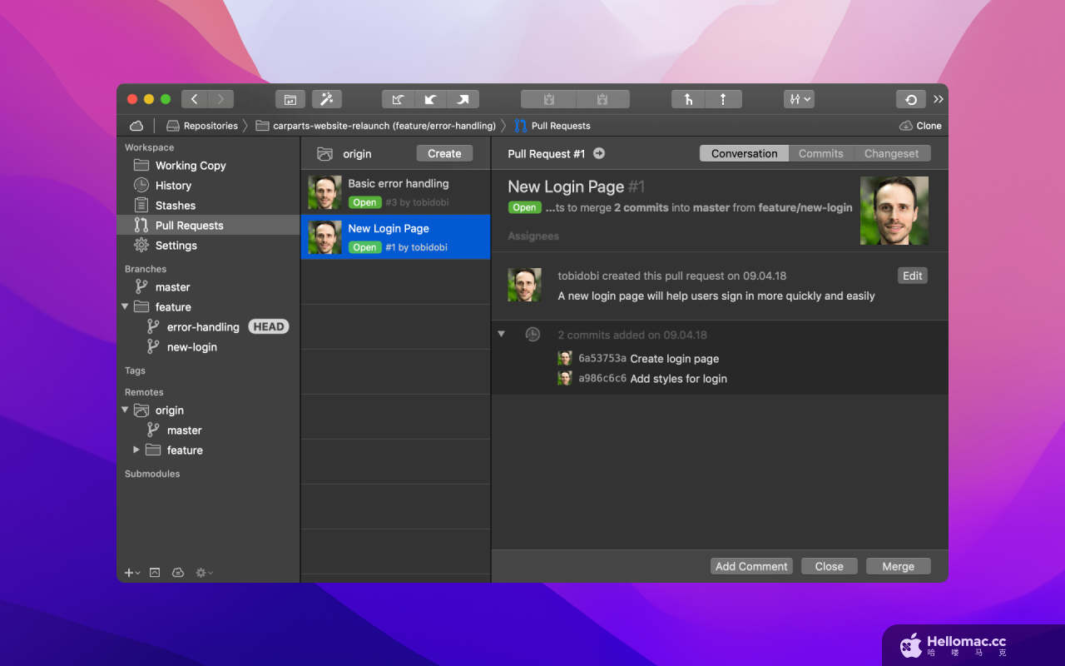Click the Assignees label
Viewport: 1065px width, 666px height.
pos(533,236)
